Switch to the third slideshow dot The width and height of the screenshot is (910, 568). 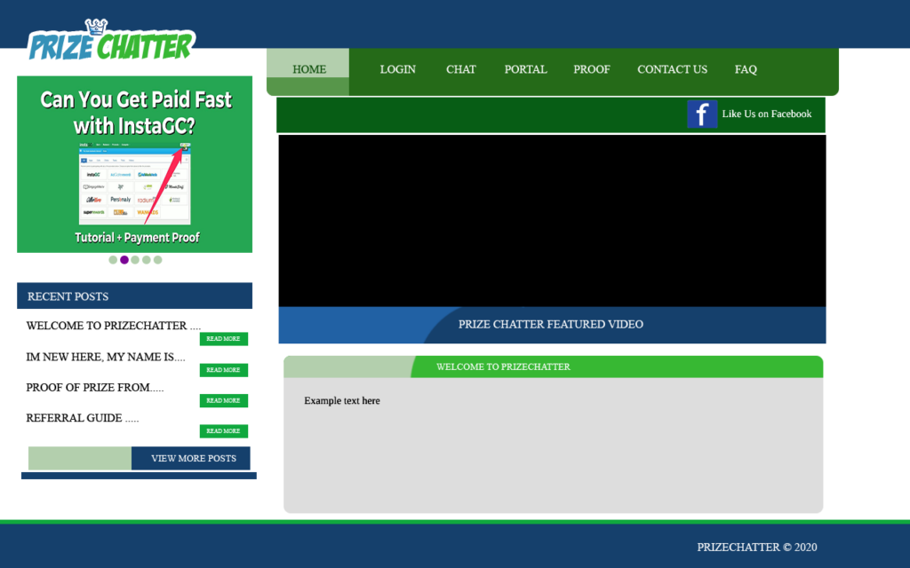[135, 260]
